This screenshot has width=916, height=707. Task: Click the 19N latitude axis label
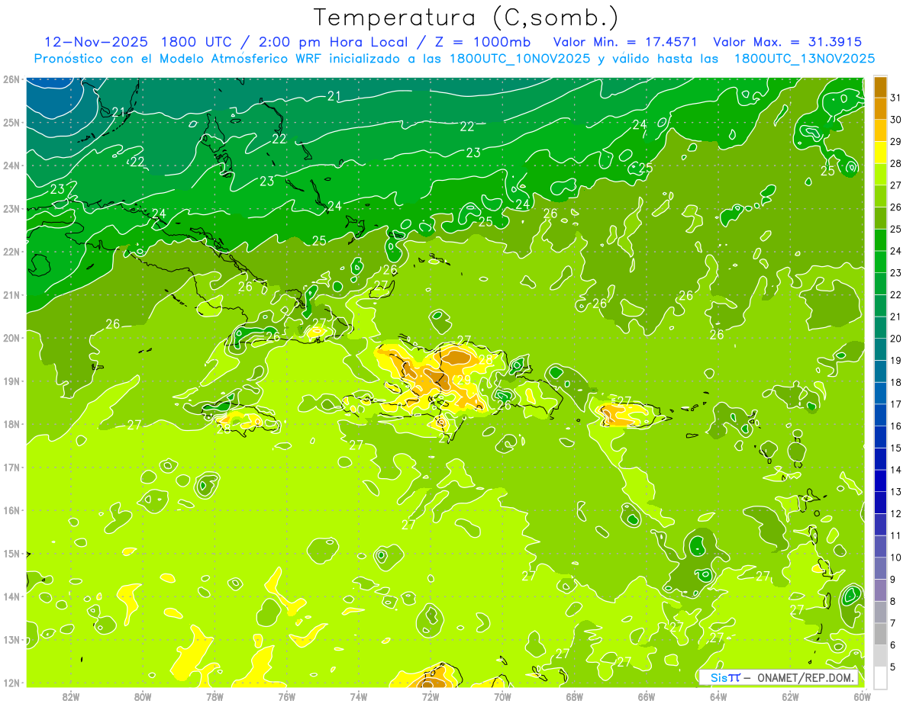[x=11, y=381]
